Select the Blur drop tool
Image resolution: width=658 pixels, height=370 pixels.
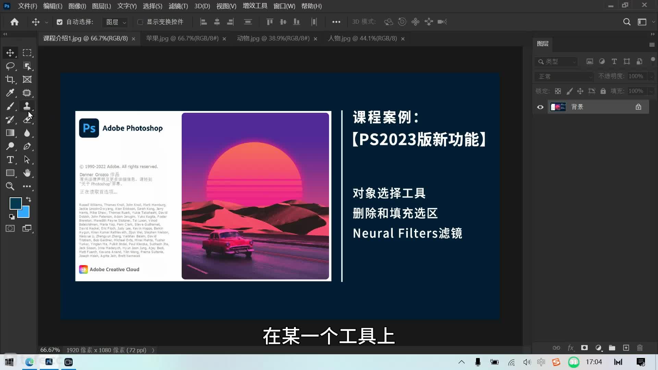[27, 133]
